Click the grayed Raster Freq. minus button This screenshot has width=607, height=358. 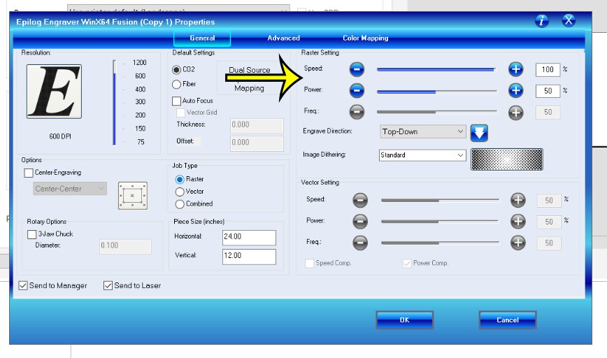click(357, 112)
